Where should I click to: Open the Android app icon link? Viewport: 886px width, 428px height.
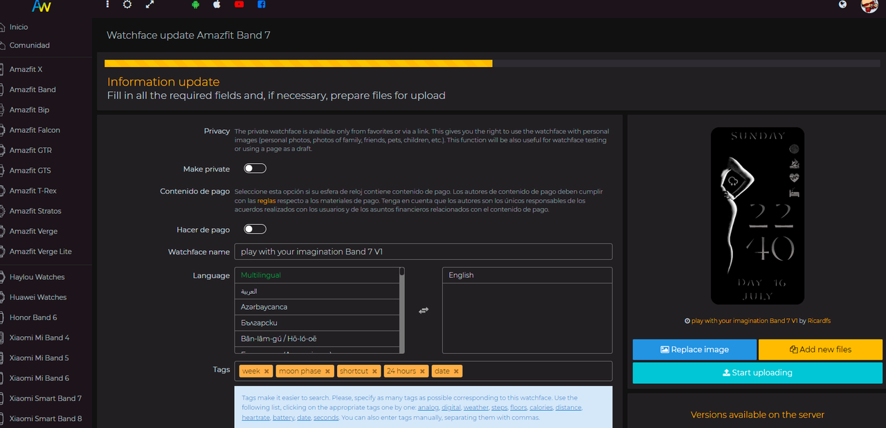coord(195,4)
